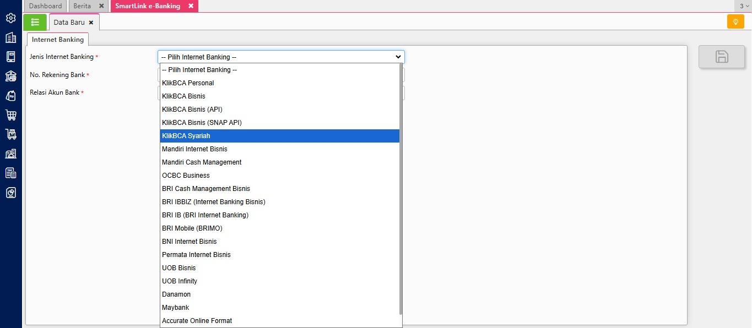Choose BRI Mobile (BRIMO) option
752x328 pixels.
280,228
